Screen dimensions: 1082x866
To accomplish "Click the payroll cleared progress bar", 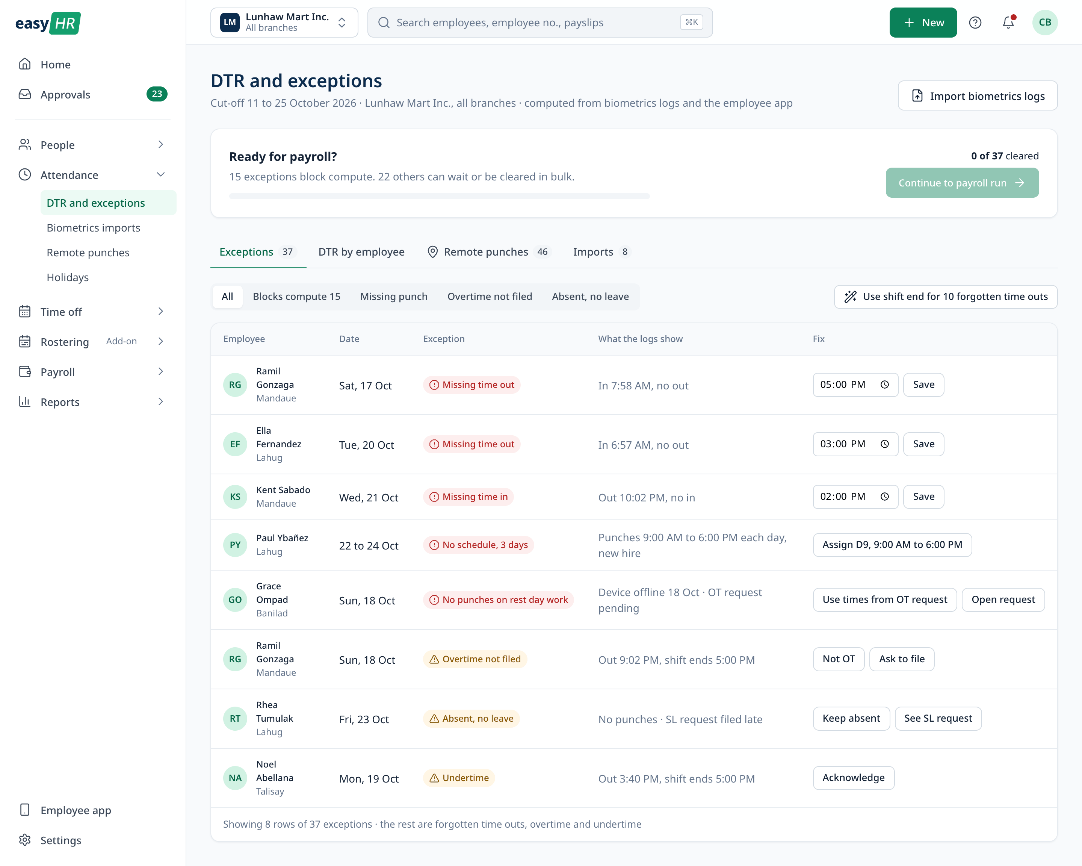I will (439, 196).
